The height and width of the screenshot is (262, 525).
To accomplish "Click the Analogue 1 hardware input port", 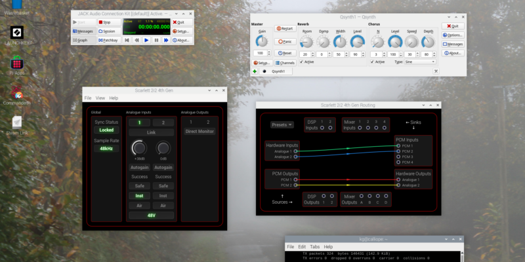I will 296,151.
